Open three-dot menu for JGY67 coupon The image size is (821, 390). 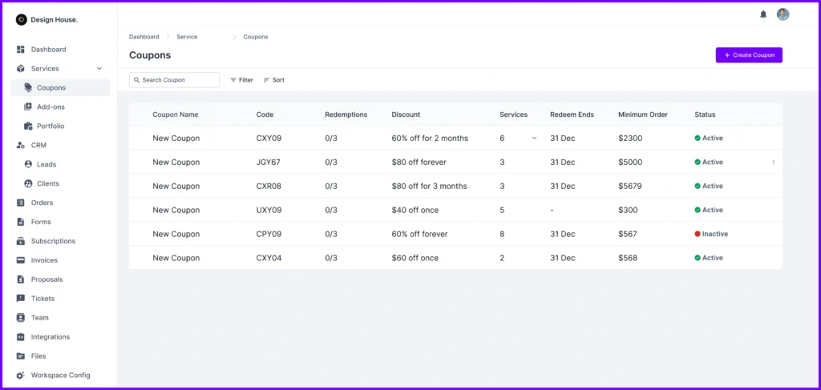[x=773, y=163]
